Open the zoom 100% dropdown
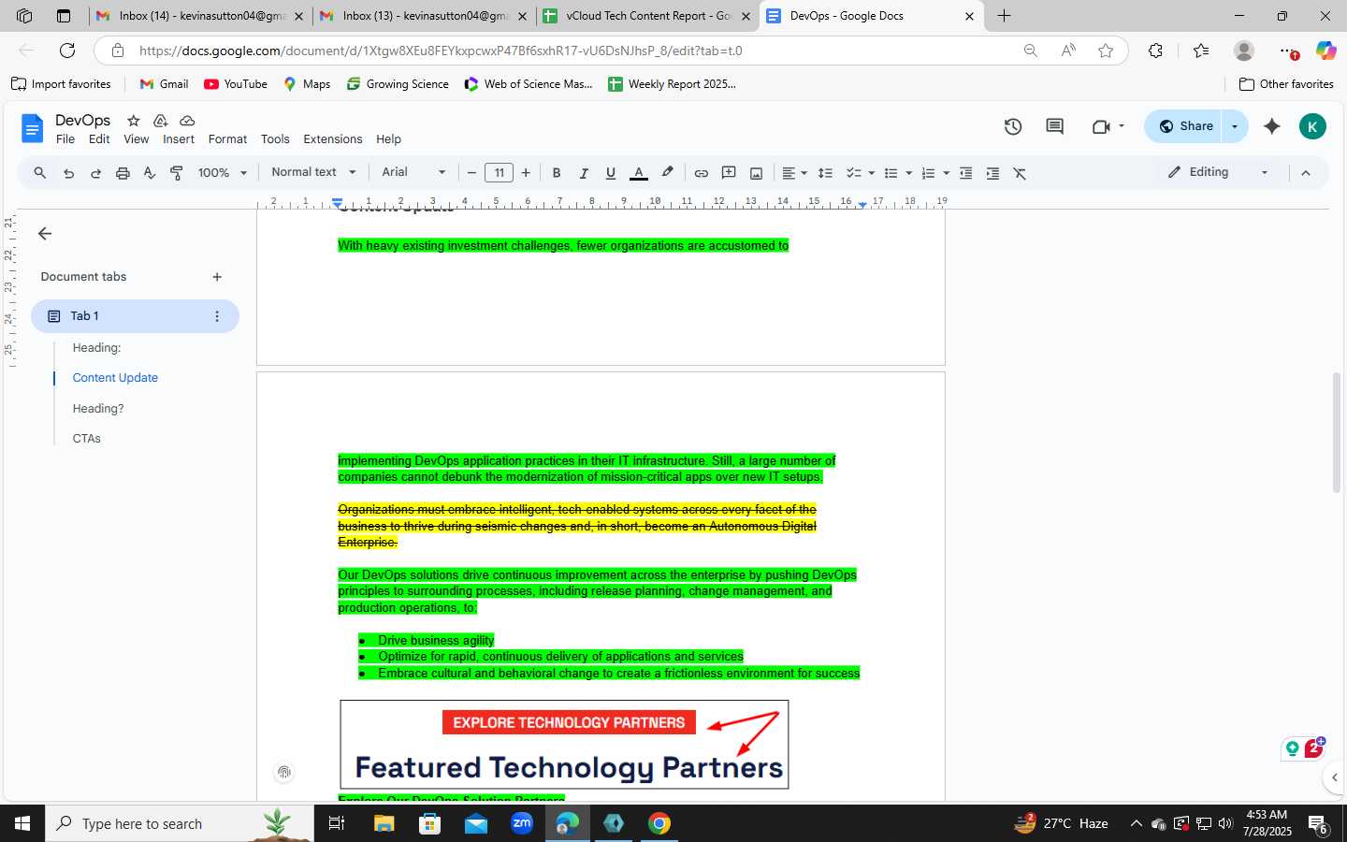This screenshot has width=1347, height=842. click(x=223, y=173)
